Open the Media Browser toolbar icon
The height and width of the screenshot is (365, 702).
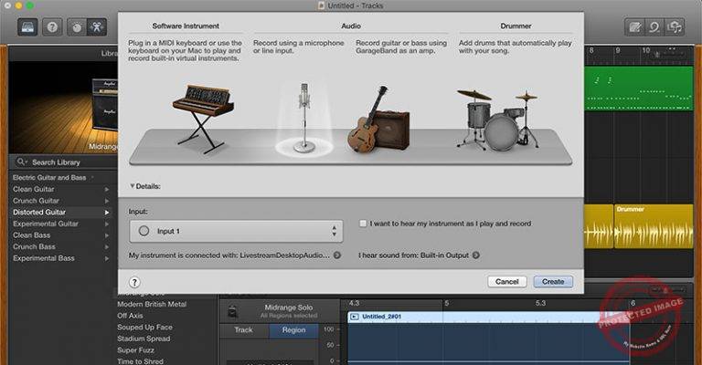[x=675, y=27]
